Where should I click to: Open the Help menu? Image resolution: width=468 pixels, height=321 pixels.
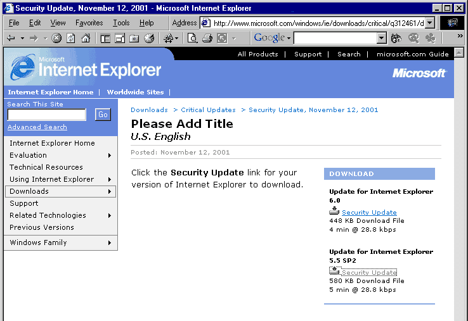pyautogui.click(x=146, y=23)
